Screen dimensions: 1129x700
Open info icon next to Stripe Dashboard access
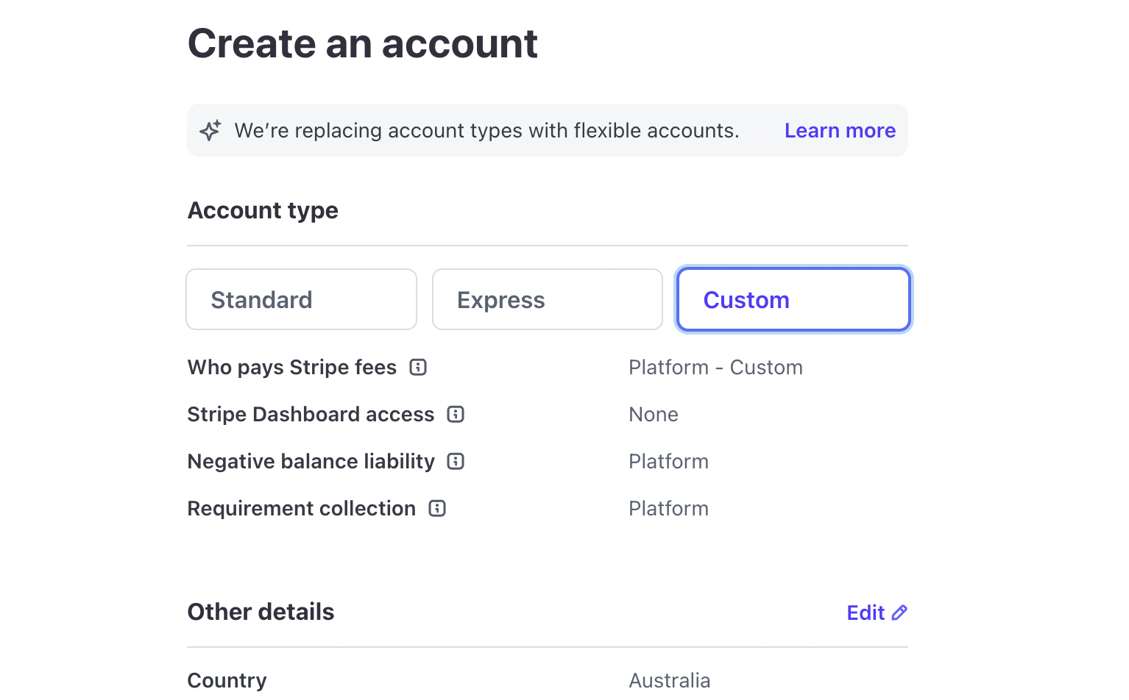[x=456, y=414]
